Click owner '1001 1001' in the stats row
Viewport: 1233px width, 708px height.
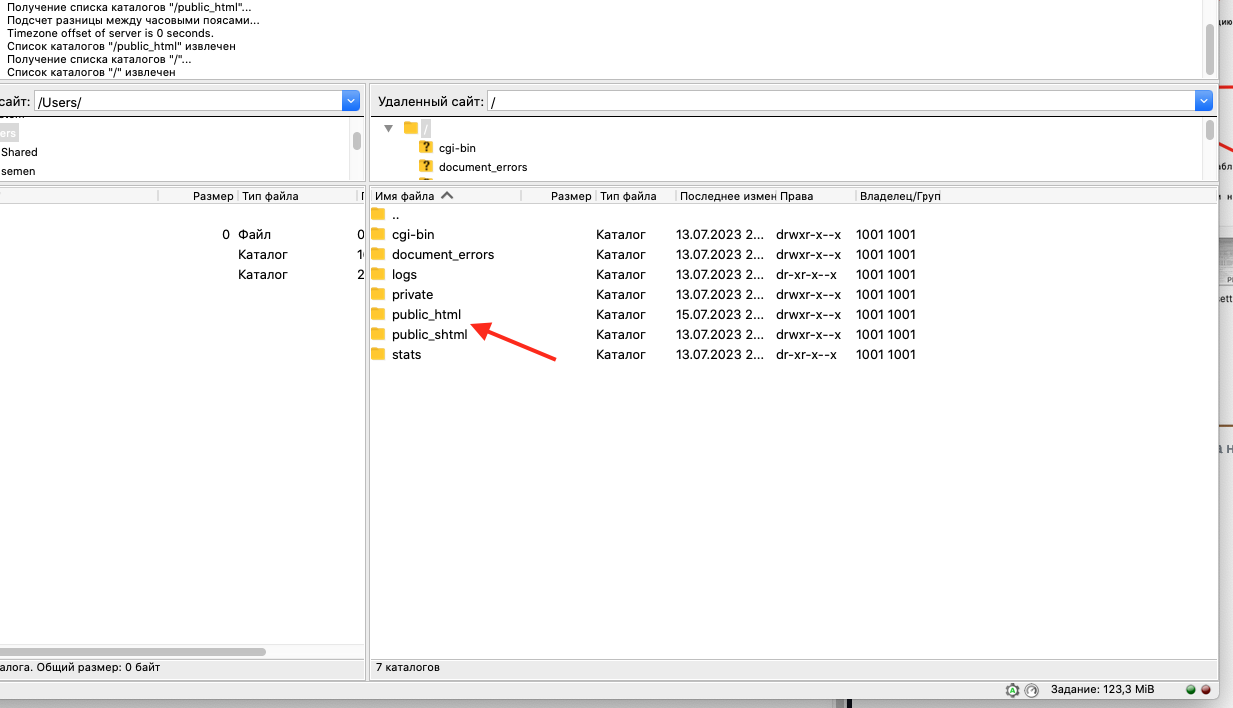[x=886, y=354]
